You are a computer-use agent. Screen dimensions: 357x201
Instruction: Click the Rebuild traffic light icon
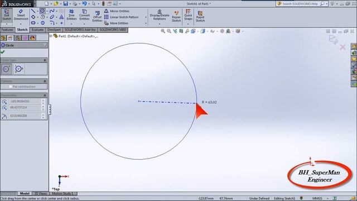(103, 3)
